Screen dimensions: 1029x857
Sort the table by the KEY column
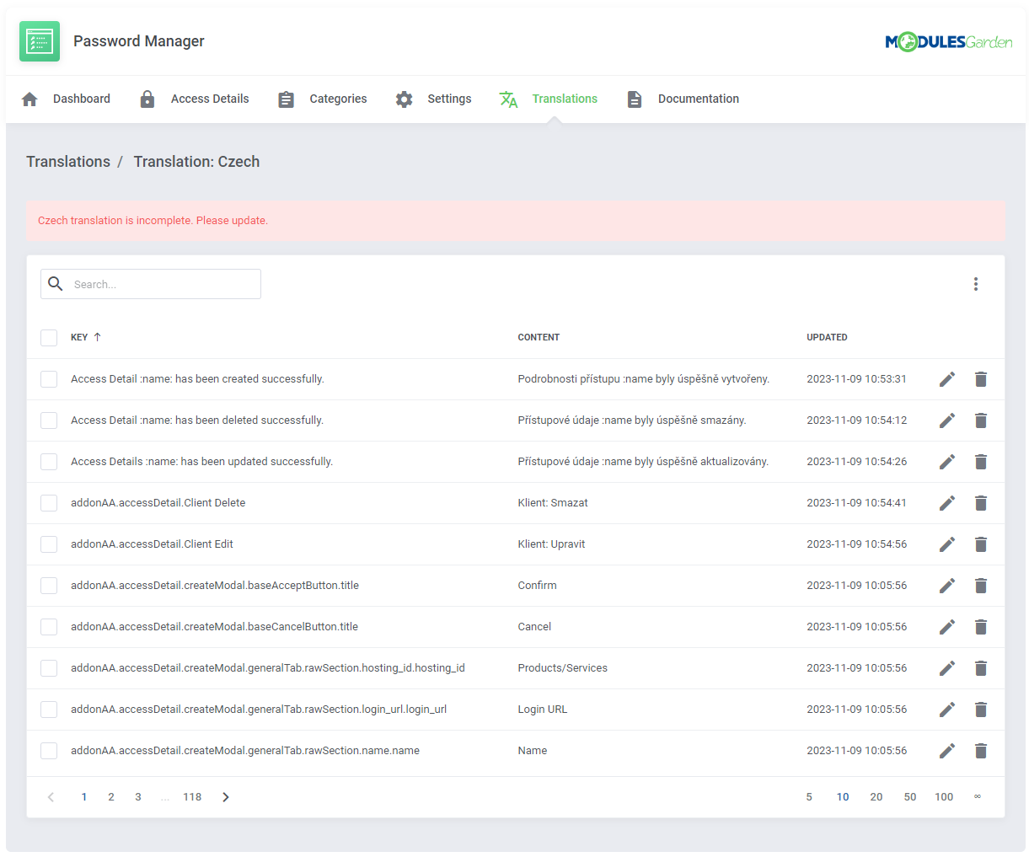pos(86,337)
